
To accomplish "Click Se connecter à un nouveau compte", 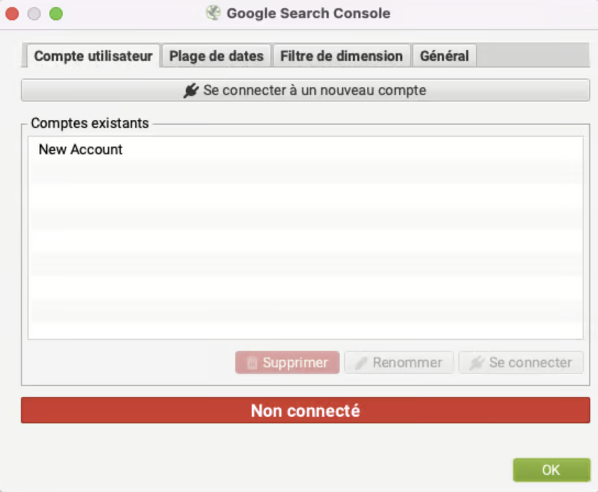I will [306, 90].
